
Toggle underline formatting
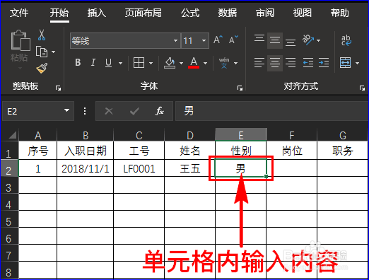(x=108, y=63)
